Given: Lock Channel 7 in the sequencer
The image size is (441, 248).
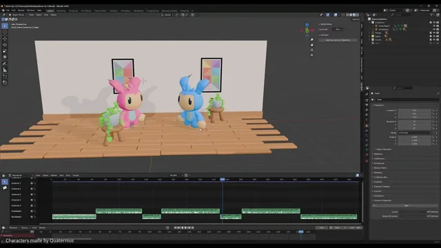Looking at the screenshot, I should [x=34, y=183].
